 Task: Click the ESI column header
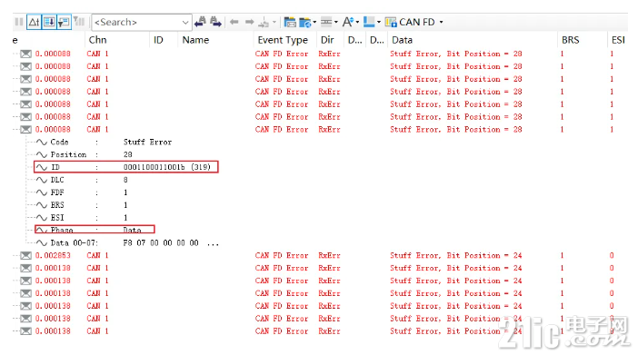coord(618,40)
